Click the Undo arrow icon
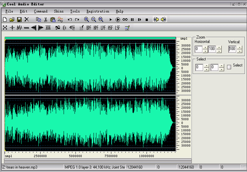 coord(70,19)
